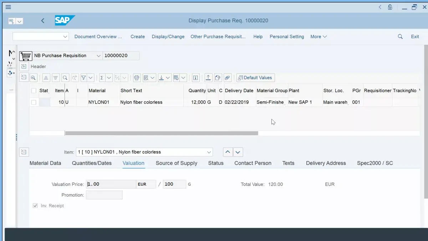This screenshot has width=428, height=241.
Task: Click Create in the menu bar
Action: [x=138, y=36]
